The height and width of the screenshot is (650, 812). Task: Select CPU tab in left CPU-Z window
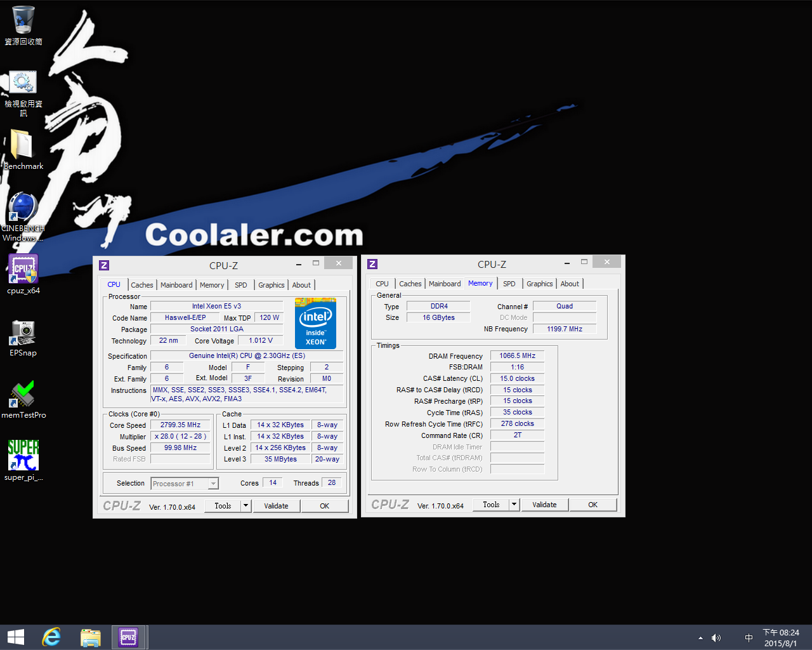[114, 284]
